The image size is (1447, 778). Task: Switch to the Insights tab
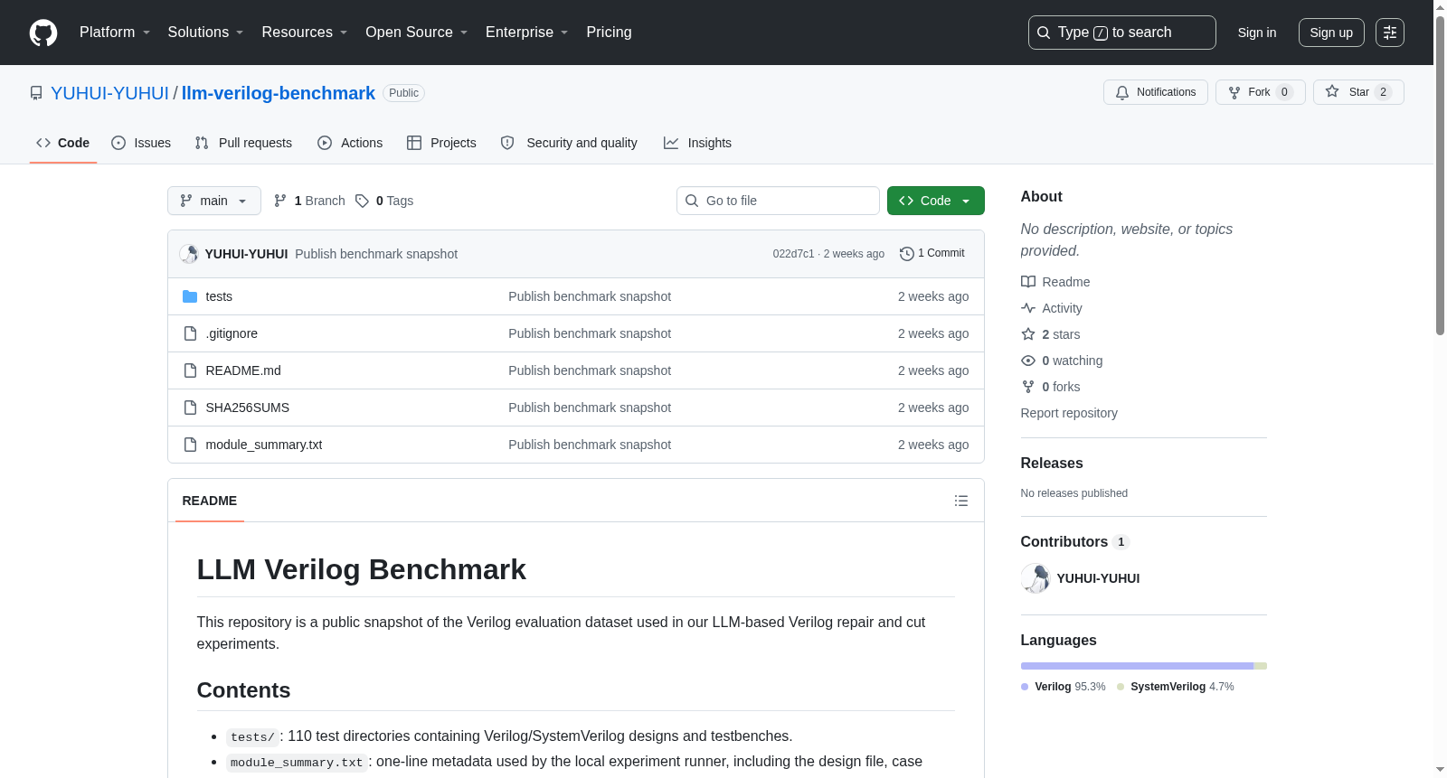(697, 143)
